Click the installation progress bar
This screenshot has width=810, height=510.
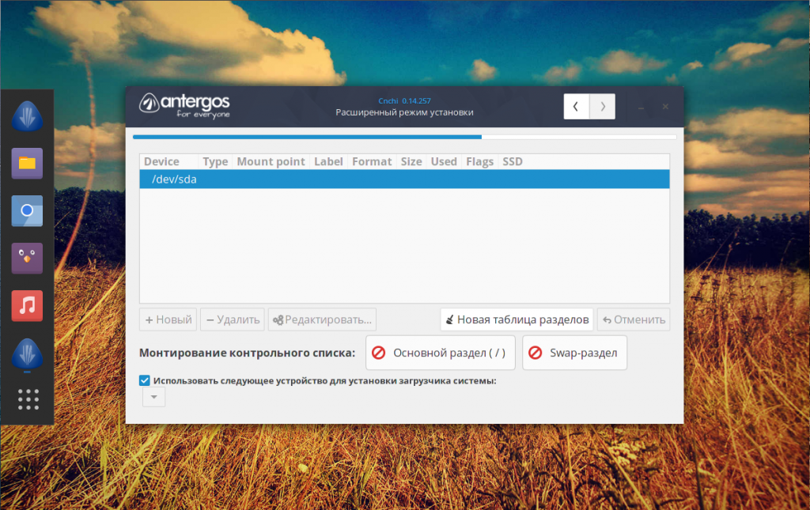tap(404, 138)
